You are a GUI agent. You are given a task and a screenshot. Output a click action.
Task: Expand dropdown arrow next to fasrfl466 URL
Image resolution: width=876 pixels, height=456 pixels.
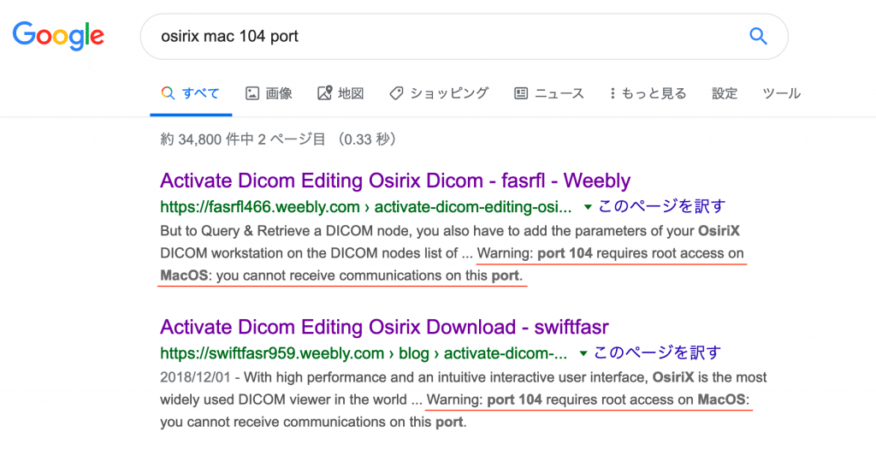pos(588,207)
